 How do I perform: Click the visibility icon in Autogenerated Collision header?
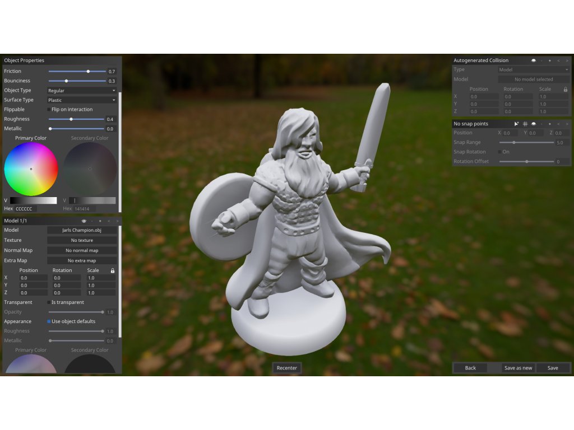[534, 60]
